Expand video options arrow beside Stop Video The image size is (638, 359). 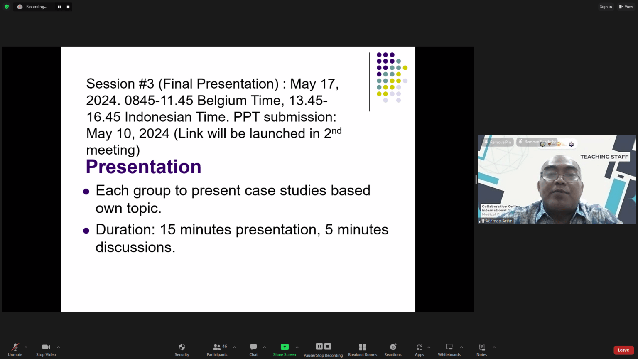tap(59, 347)
